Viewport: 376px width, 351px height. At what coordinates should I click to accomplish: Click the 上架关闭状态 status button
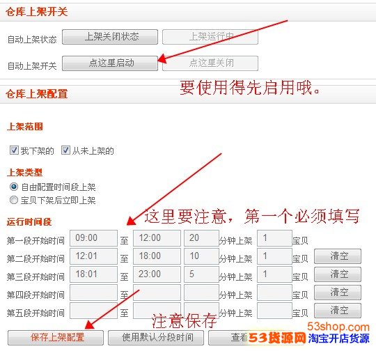[110, 37]
